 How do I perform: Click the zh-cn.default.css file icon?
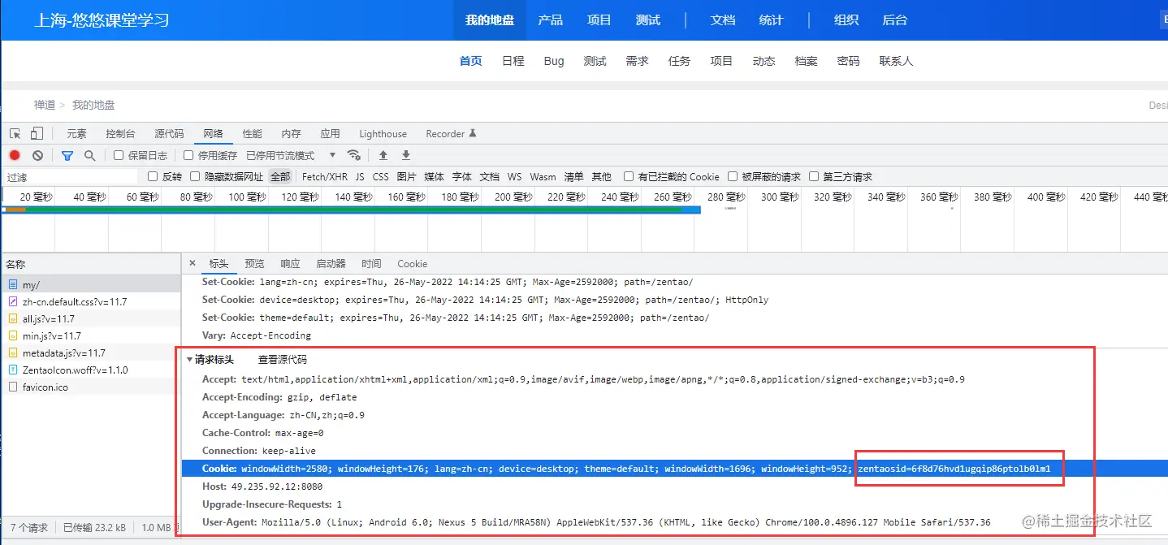13,302
